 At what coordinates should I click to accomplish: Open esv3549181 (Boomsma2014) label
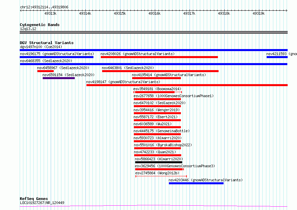pyautogui.click(x=157, y=89)
